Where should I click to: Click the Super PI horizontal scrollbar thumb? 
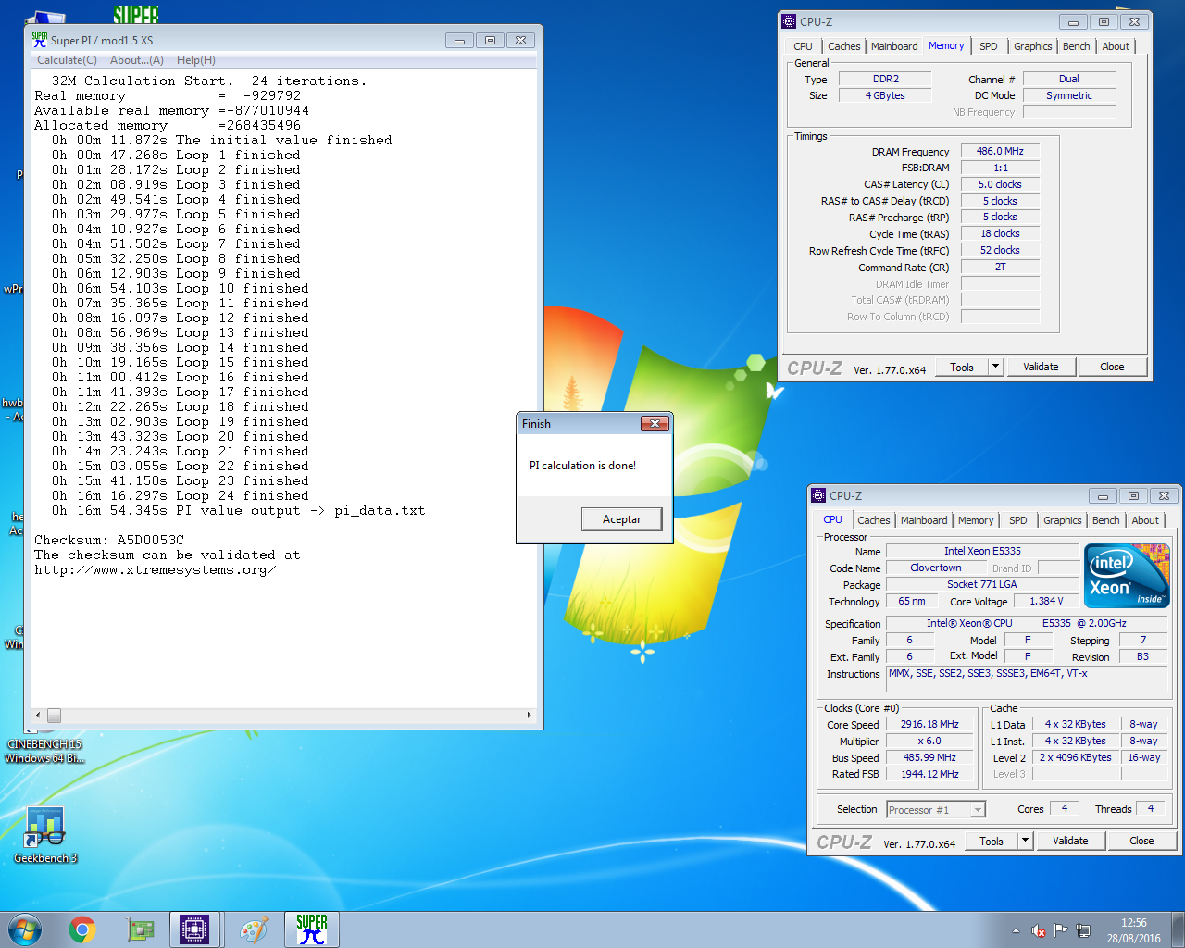point(54,715)
